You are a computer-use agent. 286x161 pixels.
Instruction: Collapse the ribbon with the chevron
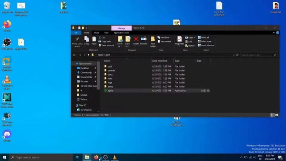[x=273, y=33]
